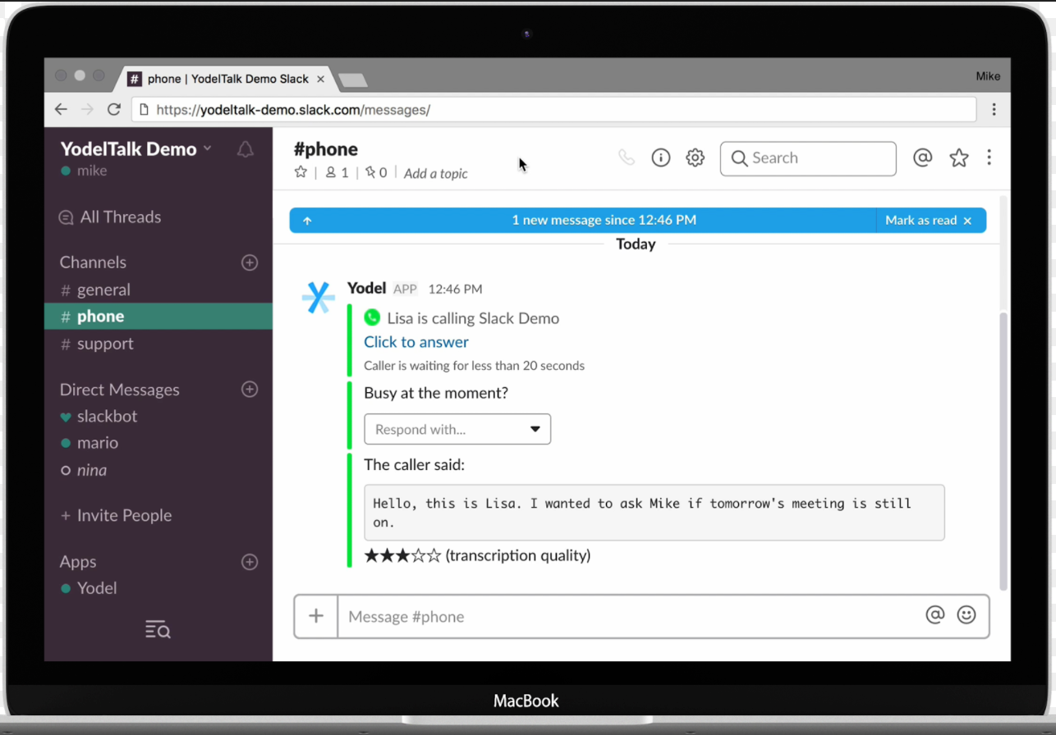This screenshot has width=1056, height=735.
Task: Show mentions via header @ icon
Action: 923,157
